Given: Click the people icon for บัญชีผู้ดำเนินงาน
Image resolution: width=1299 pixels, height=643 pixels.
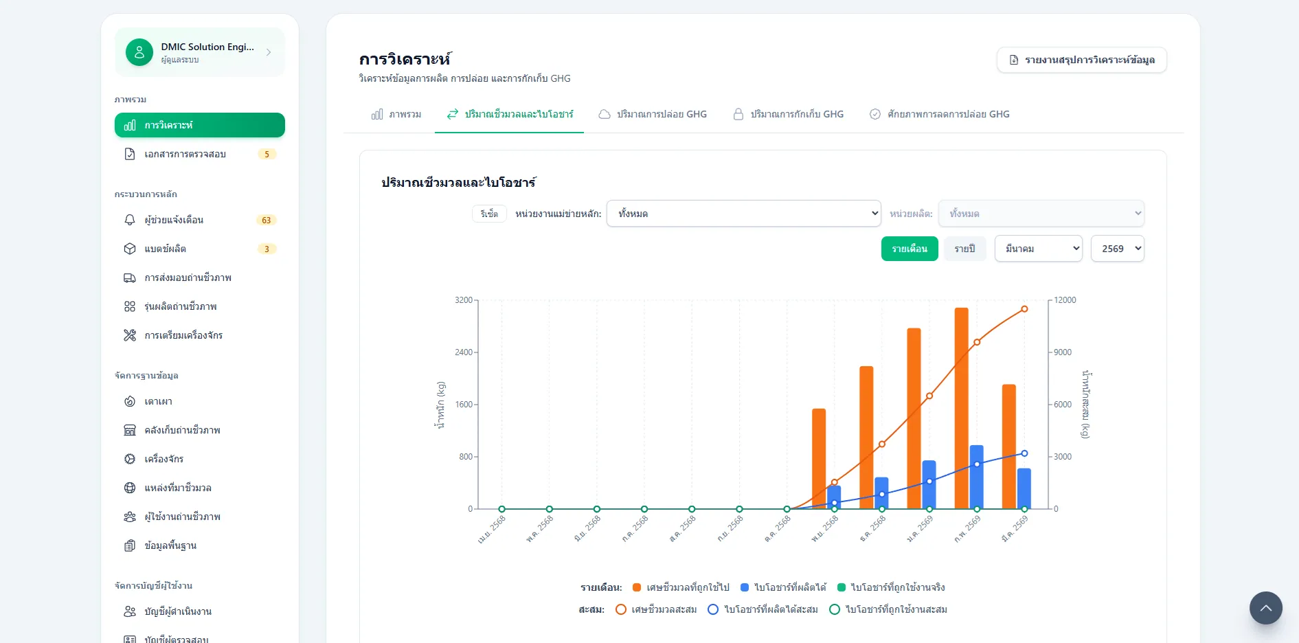Looking at the screenshot, I should [130, 611].
